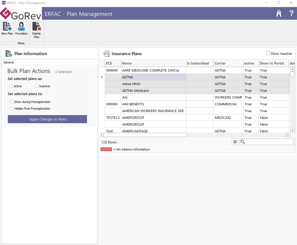Enable the Show Inactive checkbox
Screen dimensions: 297x245
268,53
